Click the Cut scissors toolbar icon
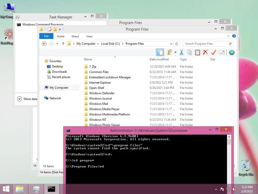The image size is (258, 194). tap(181, 53)
